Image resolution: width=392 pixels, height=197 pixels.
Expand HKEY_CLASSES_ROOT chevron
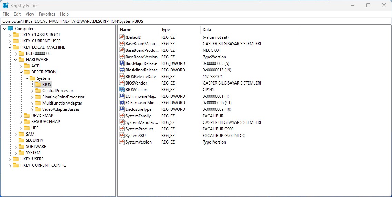coord(10,35)
